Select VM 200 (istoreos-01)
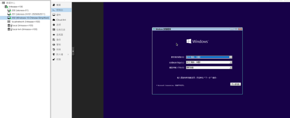The height and width of the screenshot is (118, 290). coord(20,10)
